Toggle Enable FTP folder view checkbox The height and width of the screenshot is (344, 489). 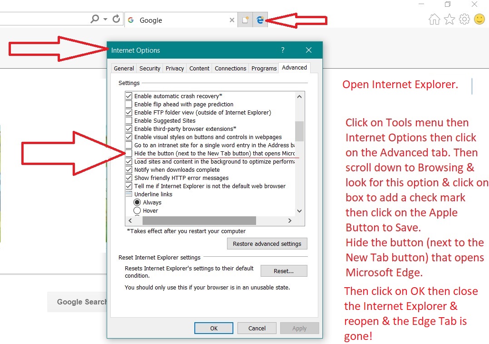pyautogui.click(x=129, y=112)
